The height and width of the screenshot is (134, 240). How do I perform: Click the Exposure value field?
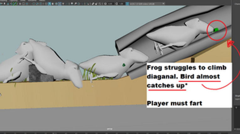[110, 4]
